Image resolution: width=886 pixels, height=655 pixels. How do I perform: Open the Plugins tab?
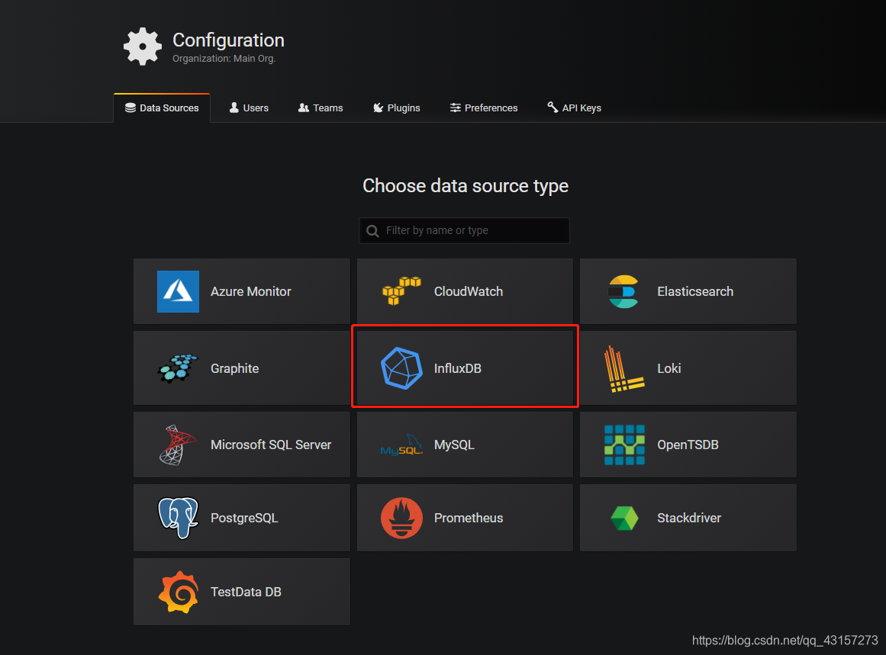coord(397,108)
